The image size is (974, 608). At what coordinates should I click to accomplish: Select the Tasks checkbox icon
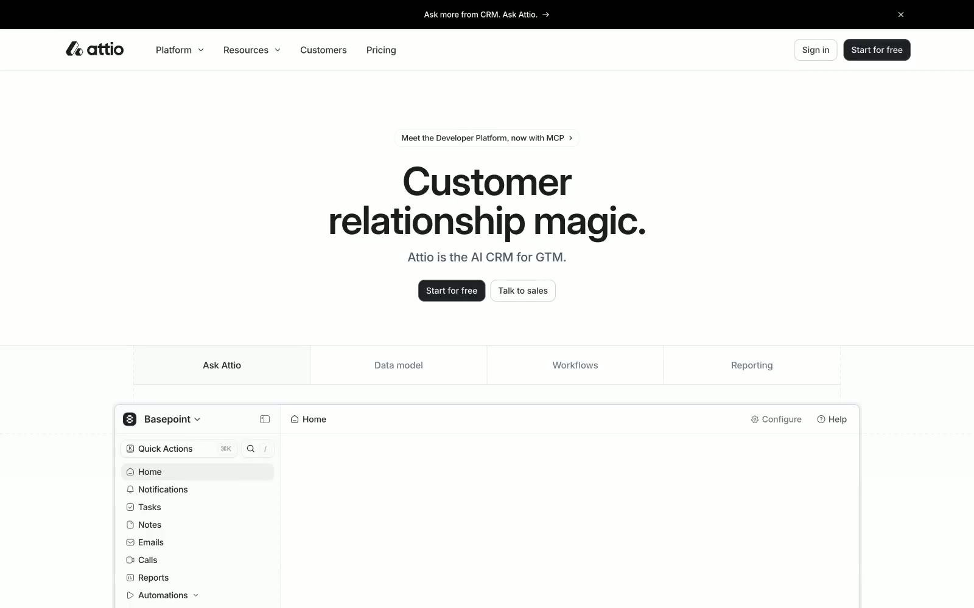click(x=130, y=507)
